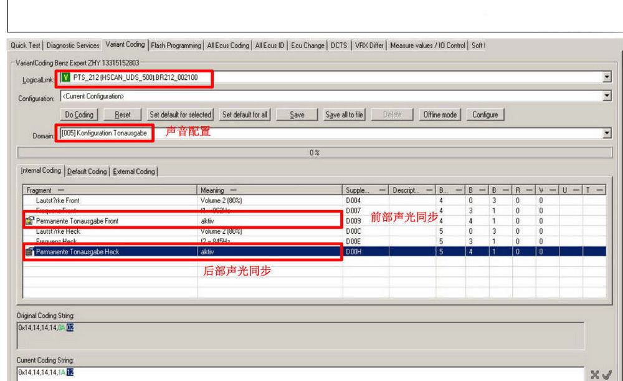The height and width of the screenshot is (381, 623).
Task: Open the LogicalLink dropdown arrow
Action: 607,77
